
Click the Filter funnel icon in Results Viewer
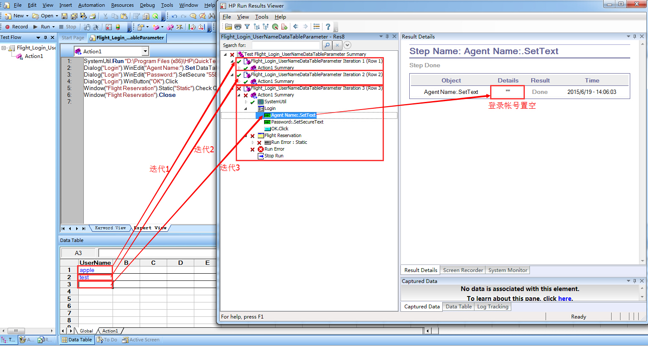pos(247,27)
